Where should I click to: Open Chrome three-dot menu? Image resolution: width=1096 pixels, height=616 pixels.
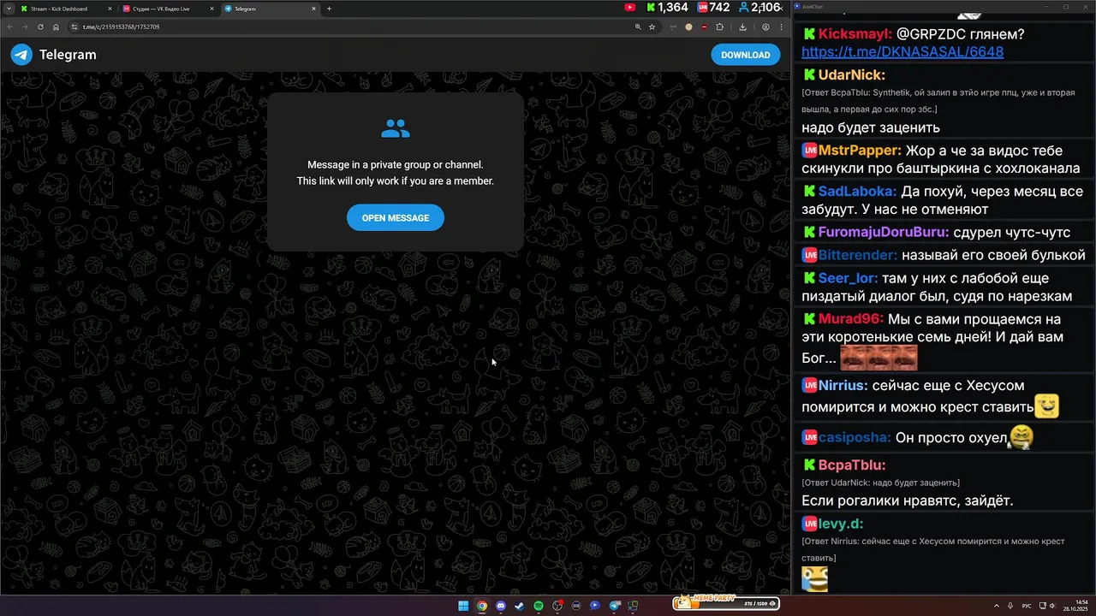pos(781,27)
